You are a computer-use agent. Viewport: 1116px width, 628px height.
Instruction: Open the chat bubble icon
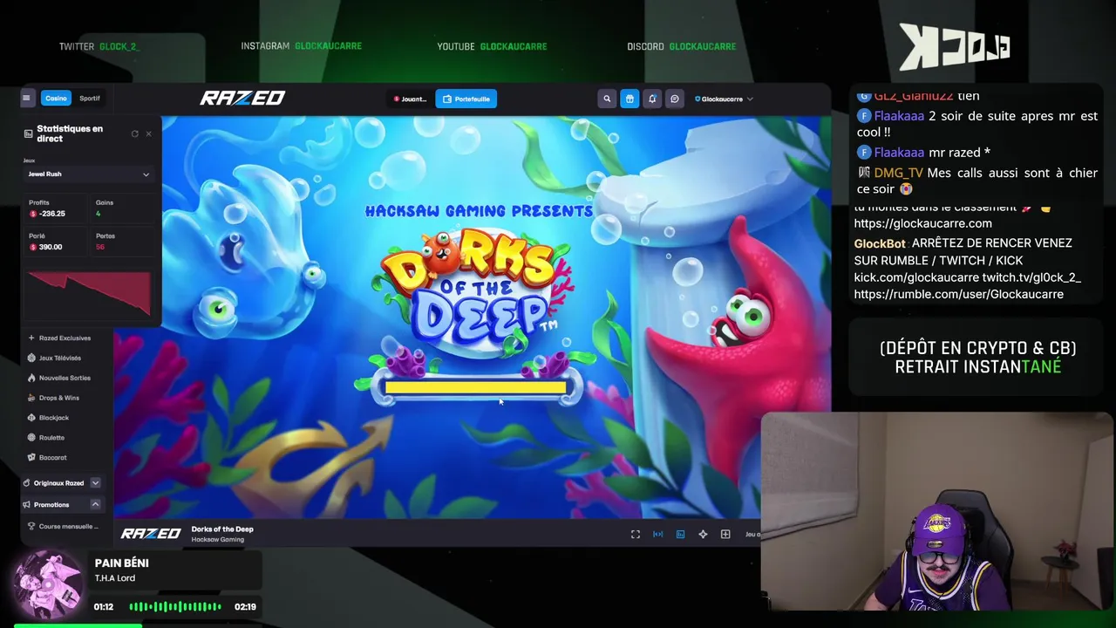(x=675, y=99)
